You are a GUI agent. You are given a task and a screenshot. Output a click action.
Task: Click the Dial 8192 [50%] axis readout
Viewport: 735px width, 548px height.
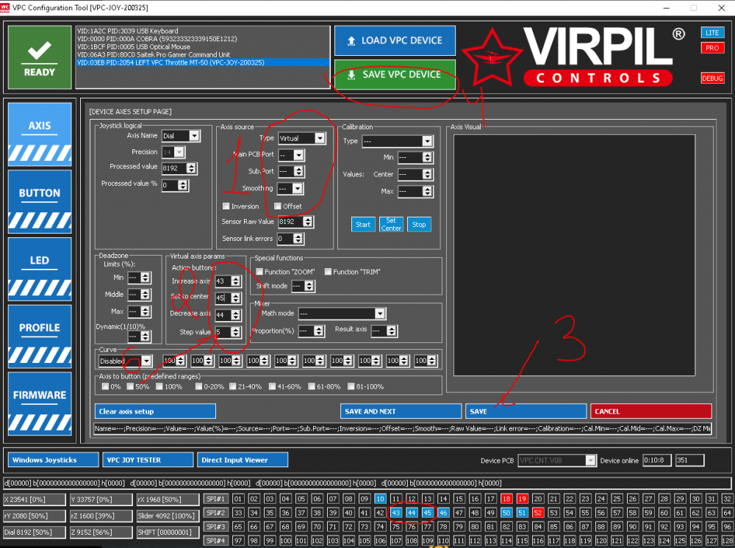[35, 532]
